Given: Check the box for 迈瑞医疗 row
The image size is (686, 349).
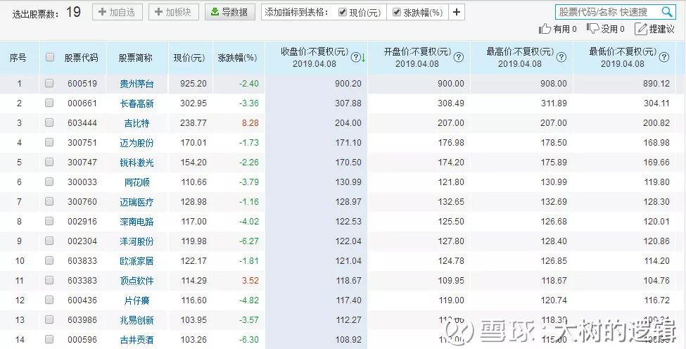Looking at the screenshot, I should click(49, 201).
